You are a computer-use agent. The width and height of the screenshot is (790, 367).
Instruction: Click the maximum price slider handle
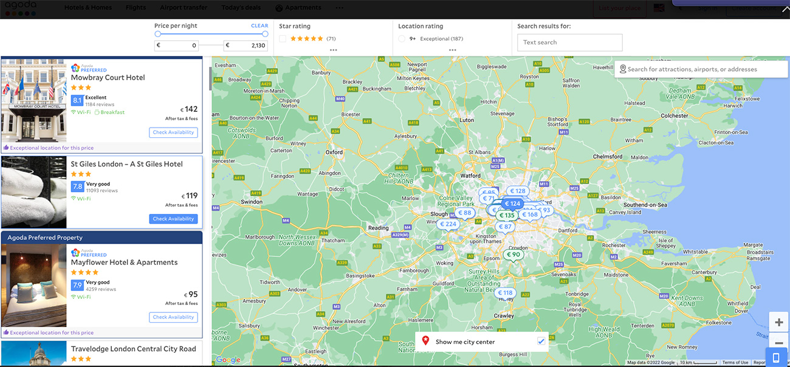(265, 34)
